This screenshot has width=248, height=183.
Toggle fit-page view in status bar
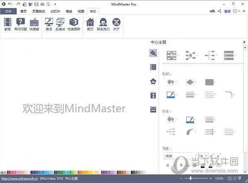(x=229, y=178)
